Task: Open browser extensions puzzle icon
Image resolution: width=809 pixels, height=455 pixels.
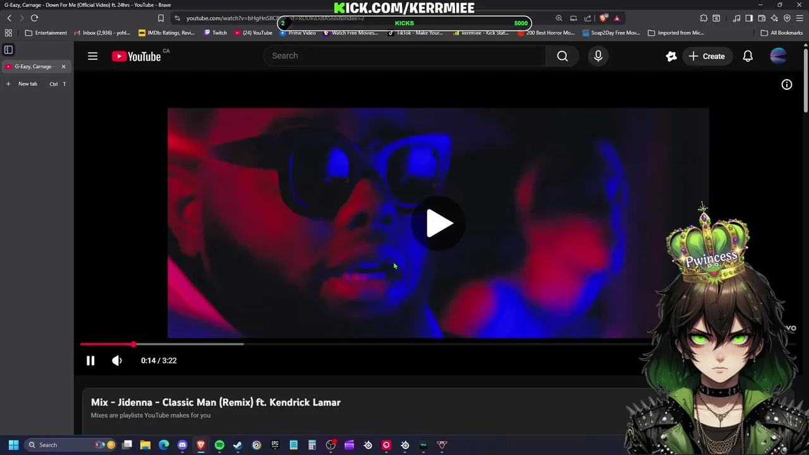Action: 703,18
